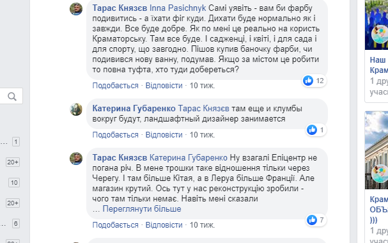Open like reactions with 12 likes
This screenshot has height=243, width=388.
tap(314, 81)
